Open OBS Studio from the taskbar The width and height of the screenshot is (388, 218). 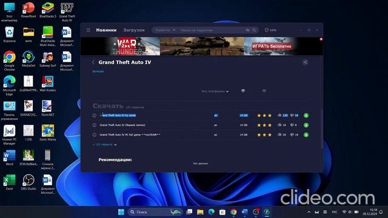(x=256, y=212)
